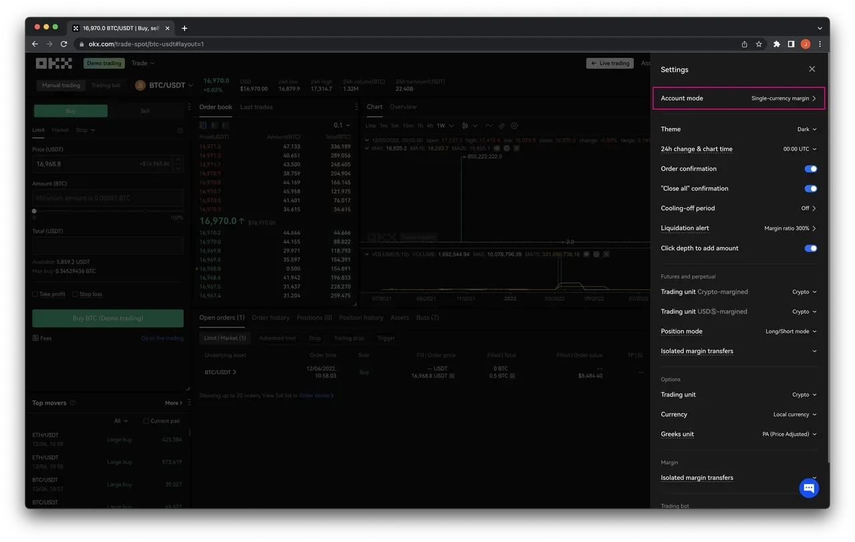Screen dimensions: 855x542
Task: Click the amount percentage slider handle
Action: pos(34,211)
